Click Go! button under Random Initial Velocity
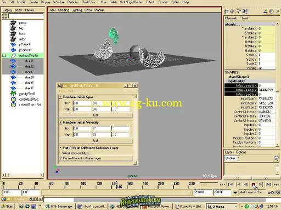The width and height of the screenshot is (281, 210). pos(95,141)
